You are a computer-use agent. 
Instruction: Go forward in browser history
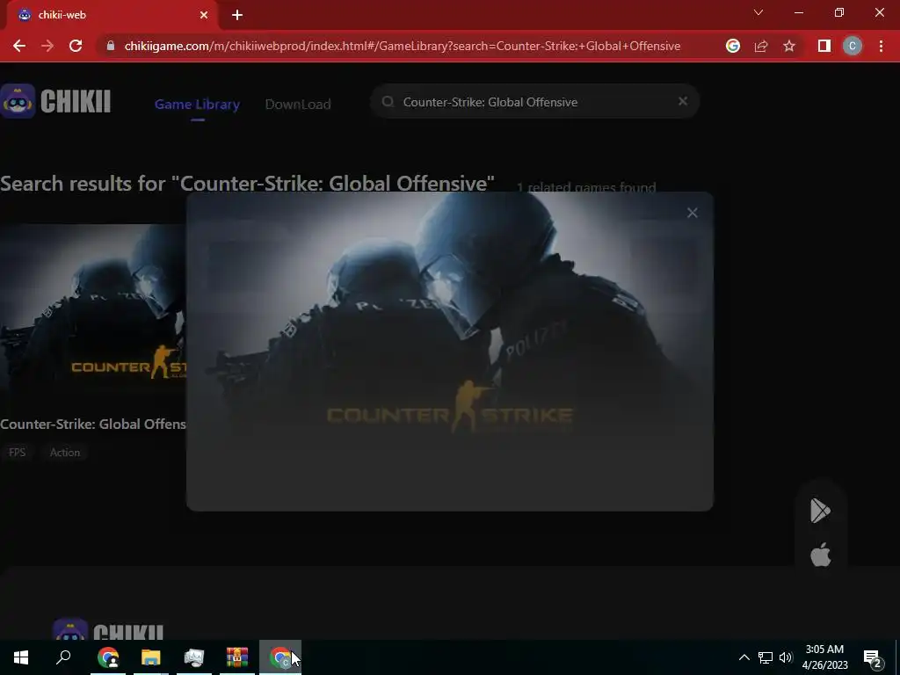(x=47, y=46)
